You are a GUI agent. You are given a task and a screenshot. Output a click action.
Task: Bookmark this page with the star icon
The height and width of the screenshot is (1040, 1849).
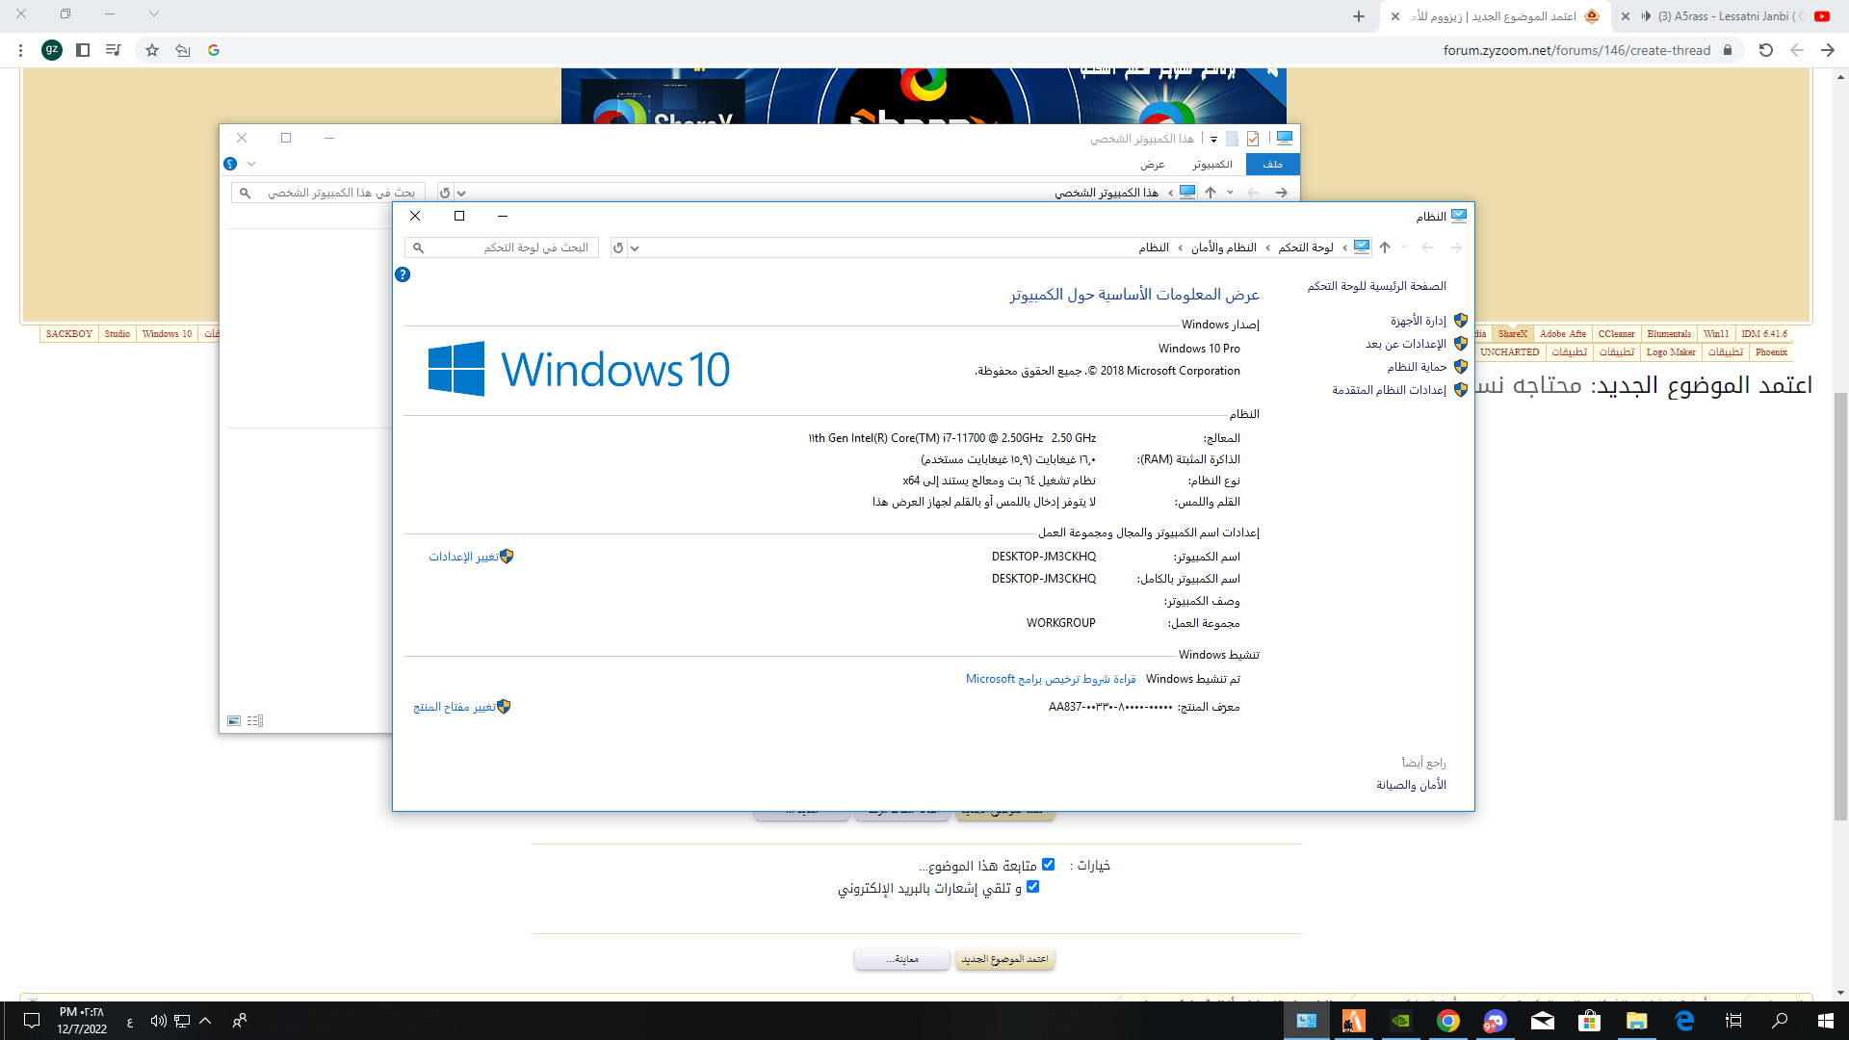(x=152, y=50)
